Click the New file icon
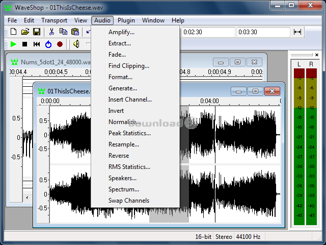 (14, 32)
